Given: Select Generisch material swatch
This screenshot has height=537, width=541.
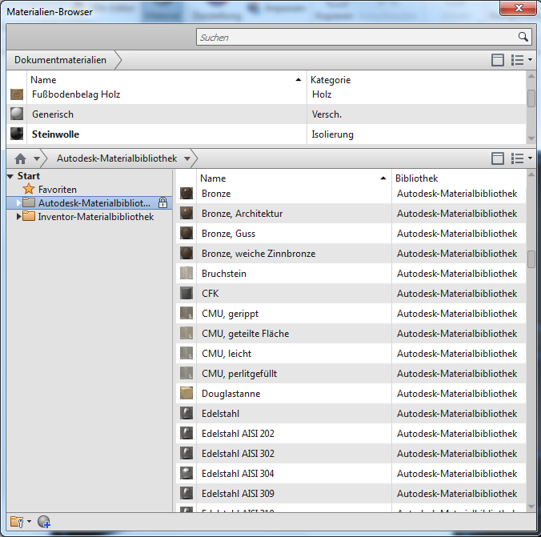Looking at the screenshot, I should pos(17,114).
